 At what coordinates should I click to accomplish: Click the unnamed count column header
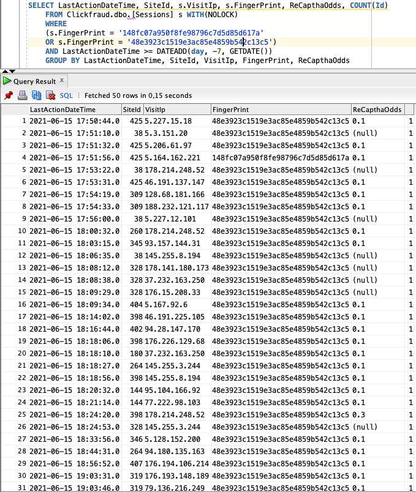pos(409,110)
